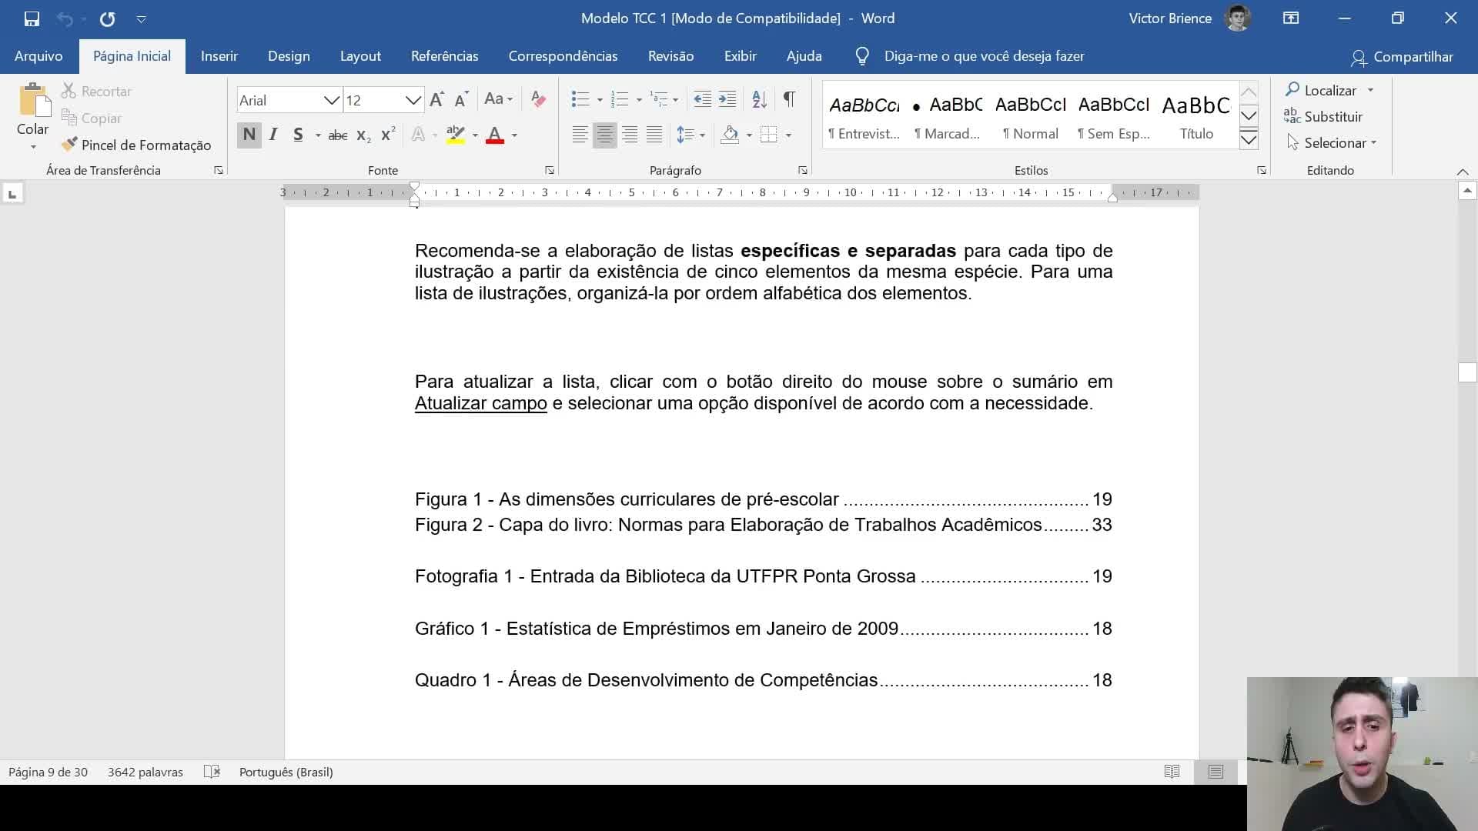Toggle italic (I) formatting
This screenshot has width=1478, height=831.
coord(273,135)
